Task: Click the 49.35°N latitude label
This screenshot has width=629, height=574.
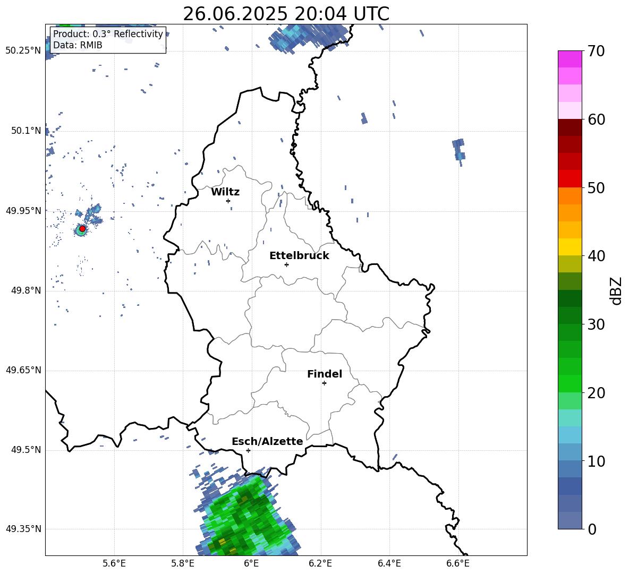Action: (x=23, y=529)
